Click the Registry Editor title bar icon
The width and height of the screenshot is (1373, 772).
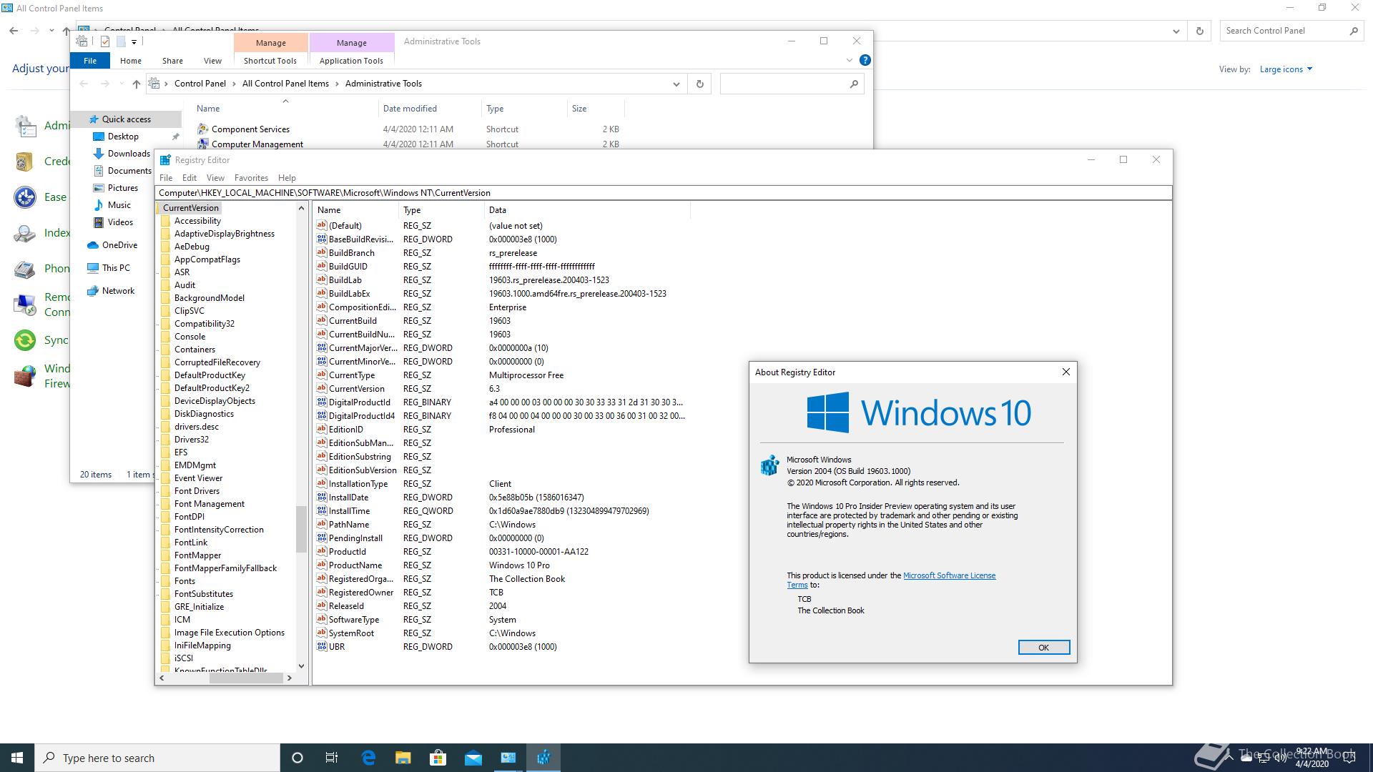point(165,160)
